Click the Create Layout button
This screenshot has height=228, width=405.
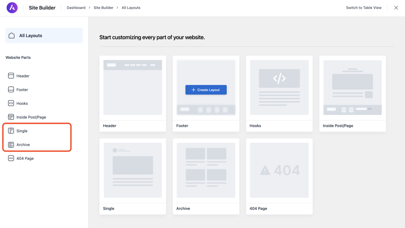(206, 90)
